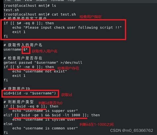Click the elif $uid -ge 1 condition

(52, 115)
